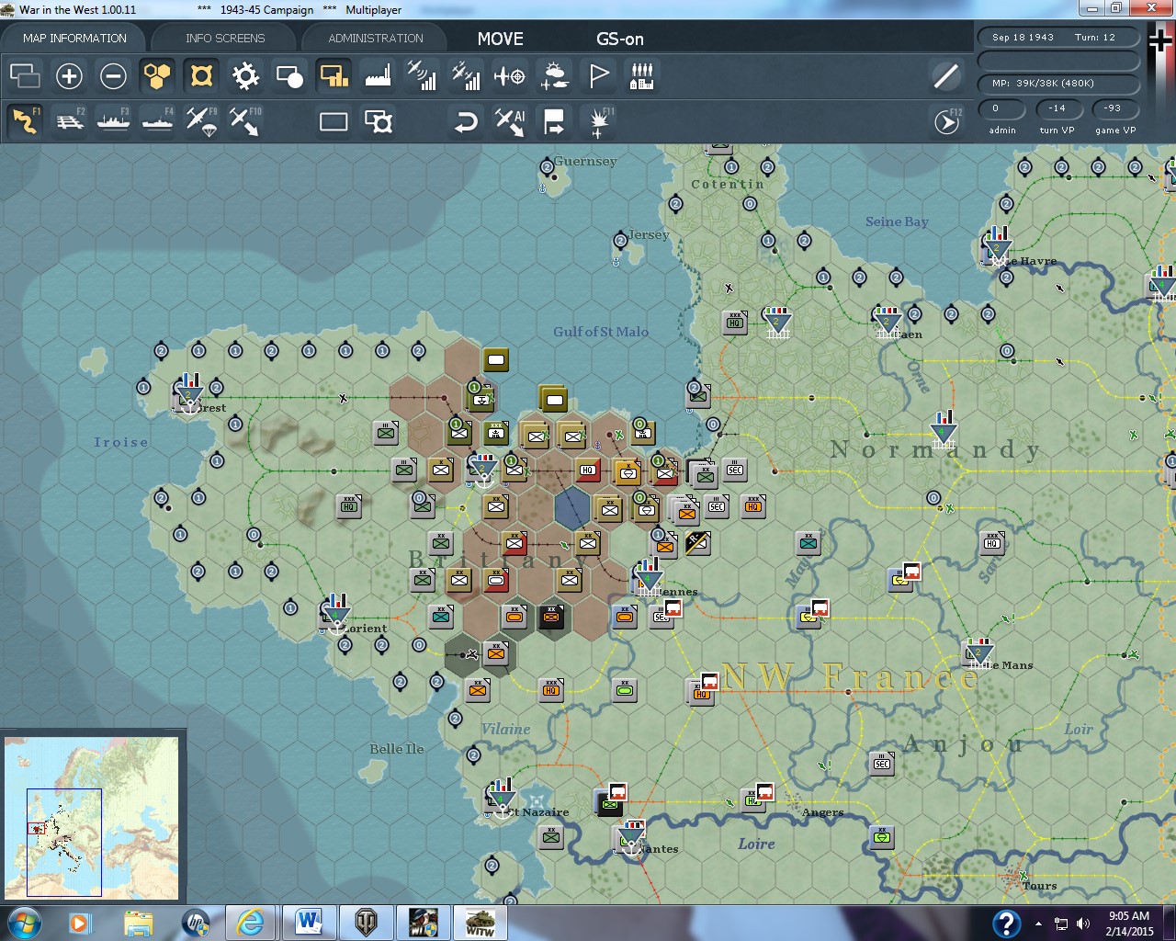Screen dimensions: 1176x941
Task: Open the INFO SCREENS tab
Action: coord(225,38)
